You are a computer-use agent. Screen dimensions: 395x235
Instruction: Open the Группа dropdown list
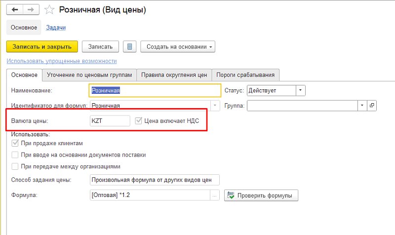pyautogui.click(x=362, y=105)
